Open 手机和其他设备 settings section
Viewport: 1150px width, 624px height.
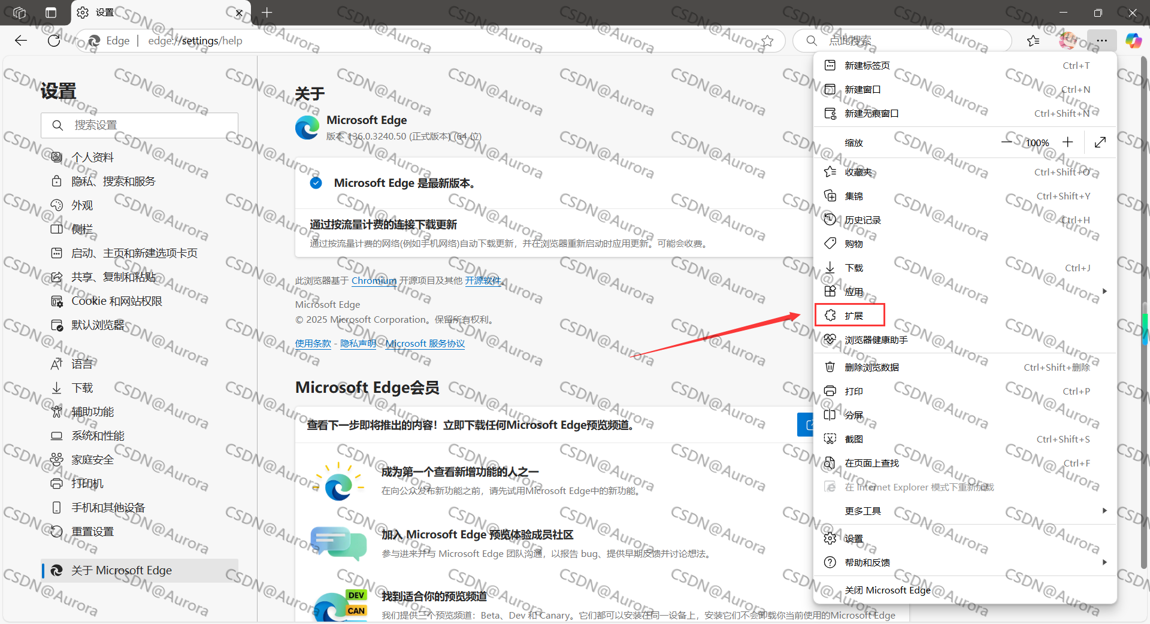click(140, 507)
